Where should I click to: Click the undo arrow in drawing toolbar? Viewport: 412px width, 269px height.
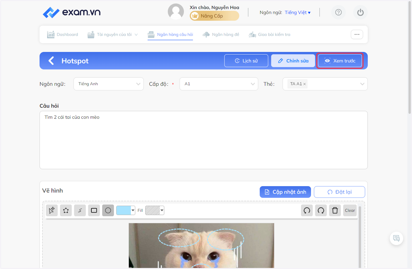coord(307,210)
